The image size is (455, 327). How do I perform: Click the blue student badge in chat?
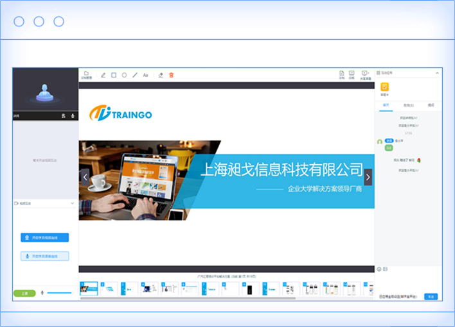pyautogui.click(x=389, y=141)
